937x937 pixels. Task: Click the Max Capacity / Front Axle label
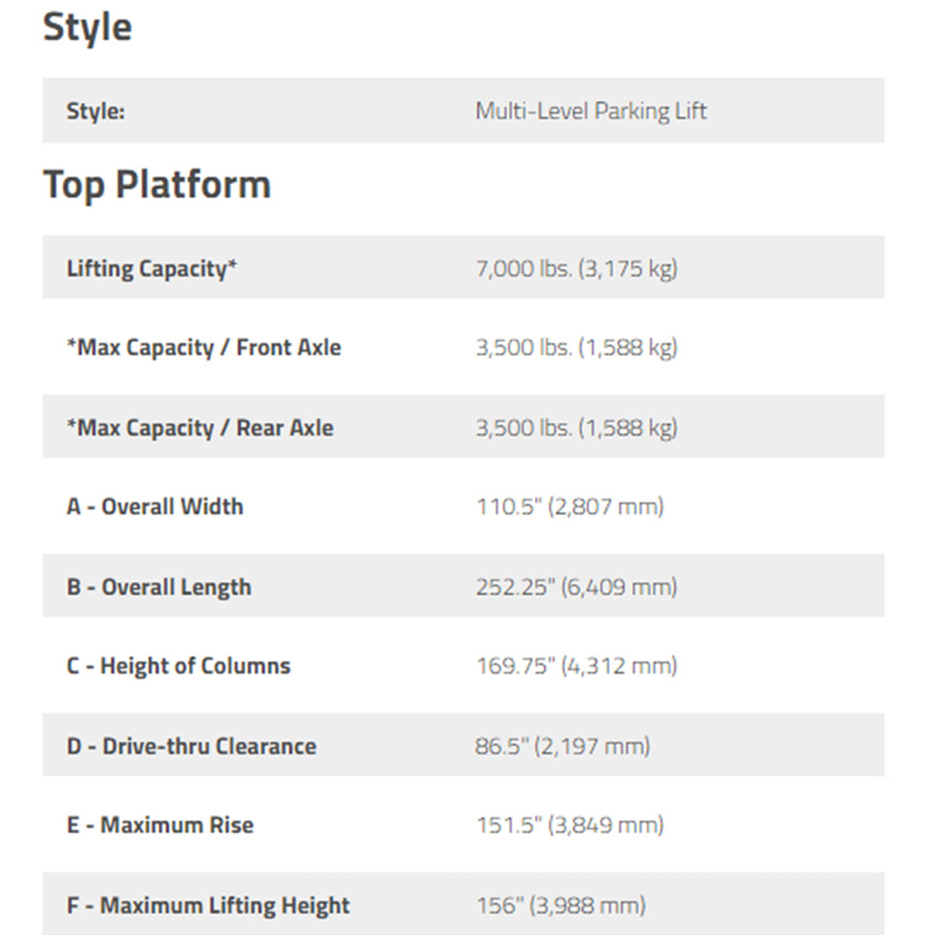pos(203,348)
